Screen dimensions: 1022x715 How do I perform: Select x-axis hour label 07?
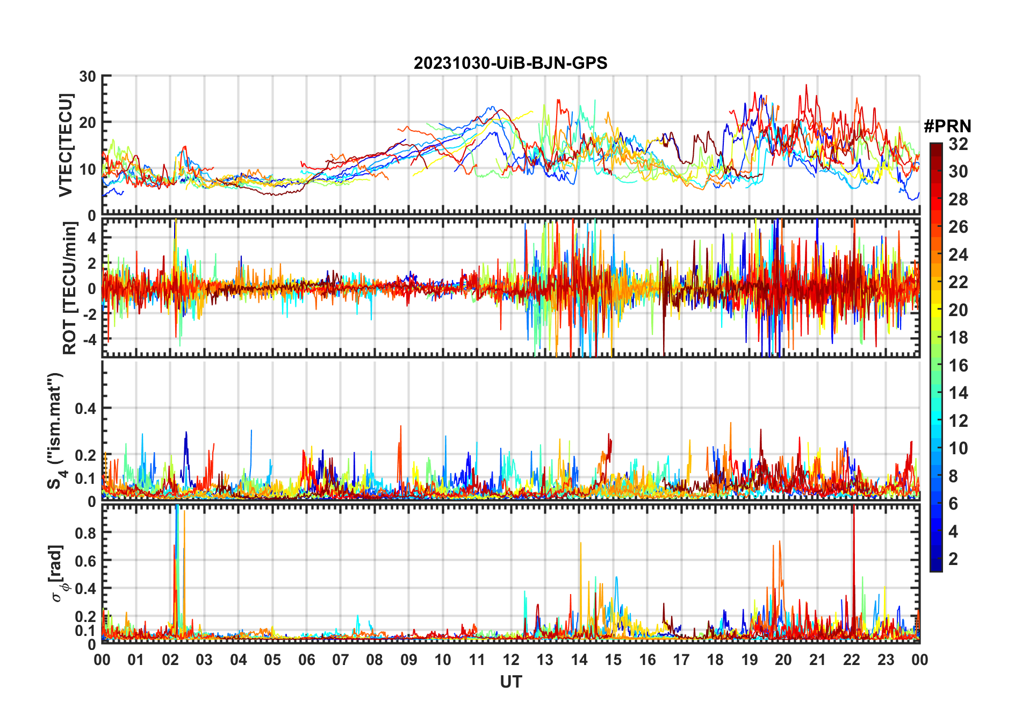(341, 660)
